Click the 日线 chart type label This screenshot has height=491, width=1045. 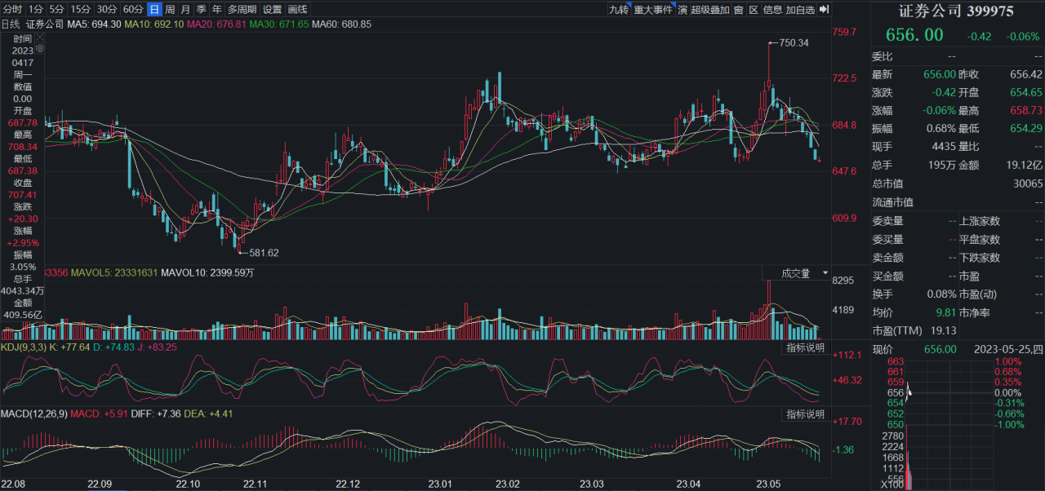[11, 24]
